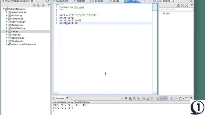Click the green Console toolbar icon

click(x=171, y=98)
